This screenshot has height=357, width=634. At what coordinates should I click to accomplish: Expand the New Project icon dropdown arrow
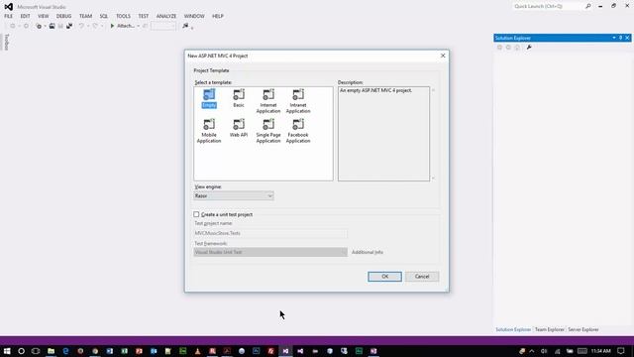(45, 26)
